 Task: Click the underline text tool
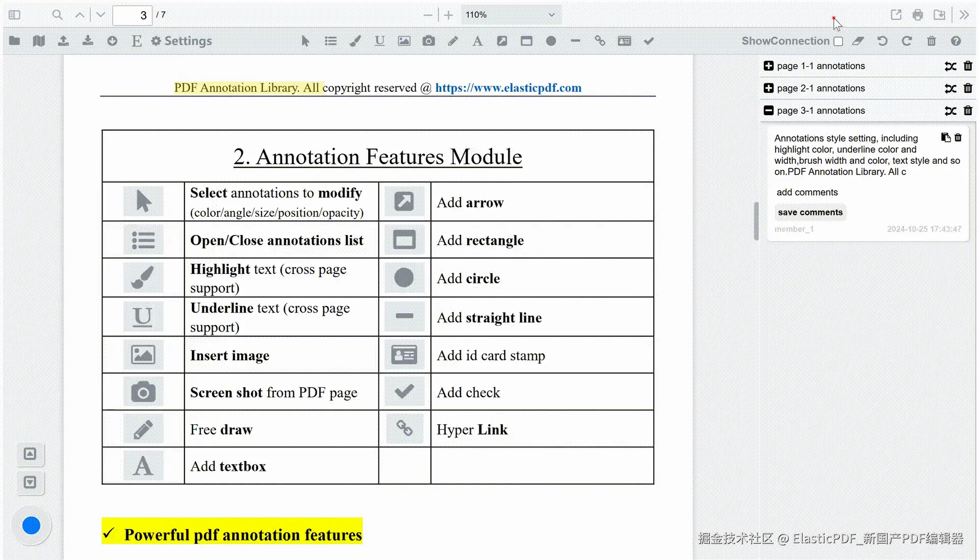coord(379,41)
